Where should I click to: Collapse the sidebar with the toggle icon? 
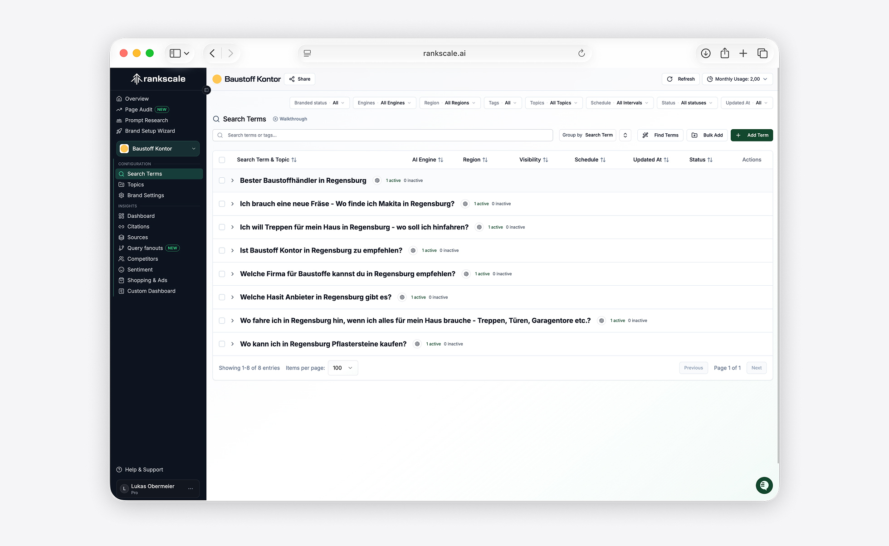pyautogui.click(x=206, y=90)
